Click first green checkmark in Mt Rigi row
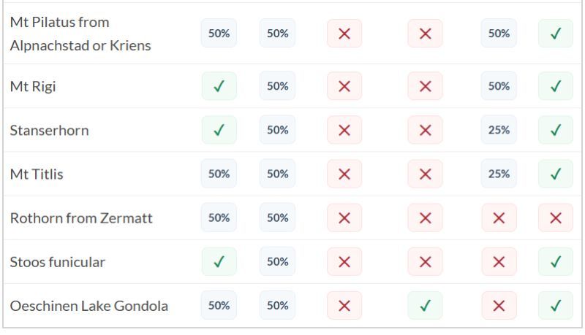The width and height of the screenshot is (585, 335). pyautogui.click(x=219, y=86)
